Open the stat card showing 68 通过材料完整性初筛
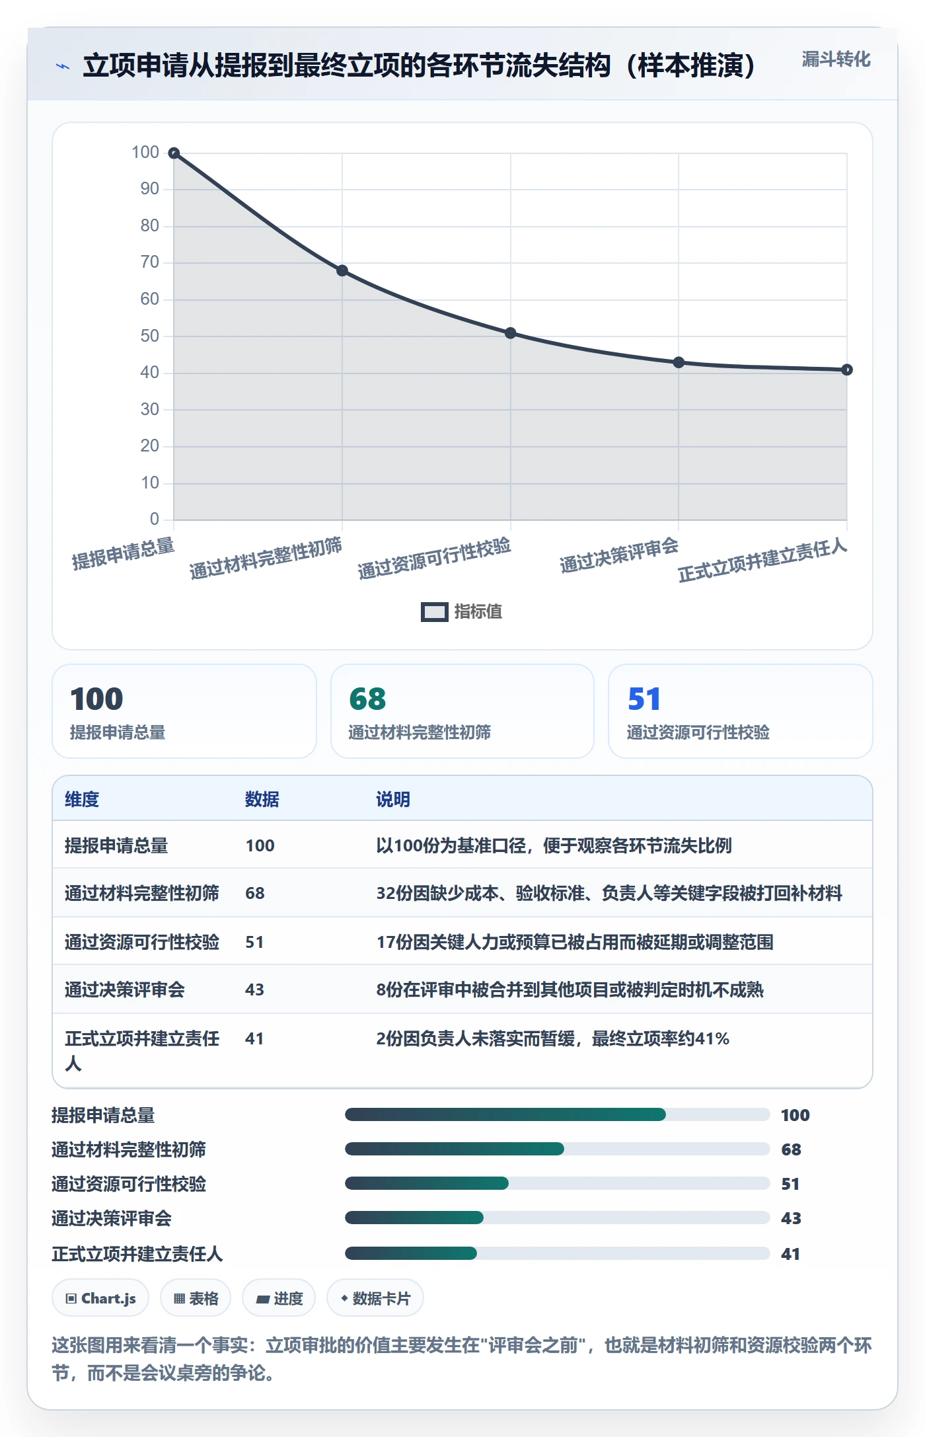 click(x=462, y=711)
